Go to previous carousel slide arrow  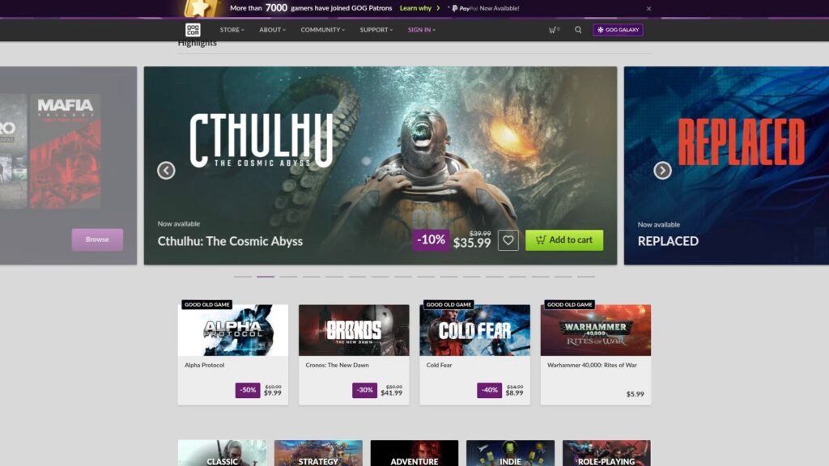[x=166, y=171]
